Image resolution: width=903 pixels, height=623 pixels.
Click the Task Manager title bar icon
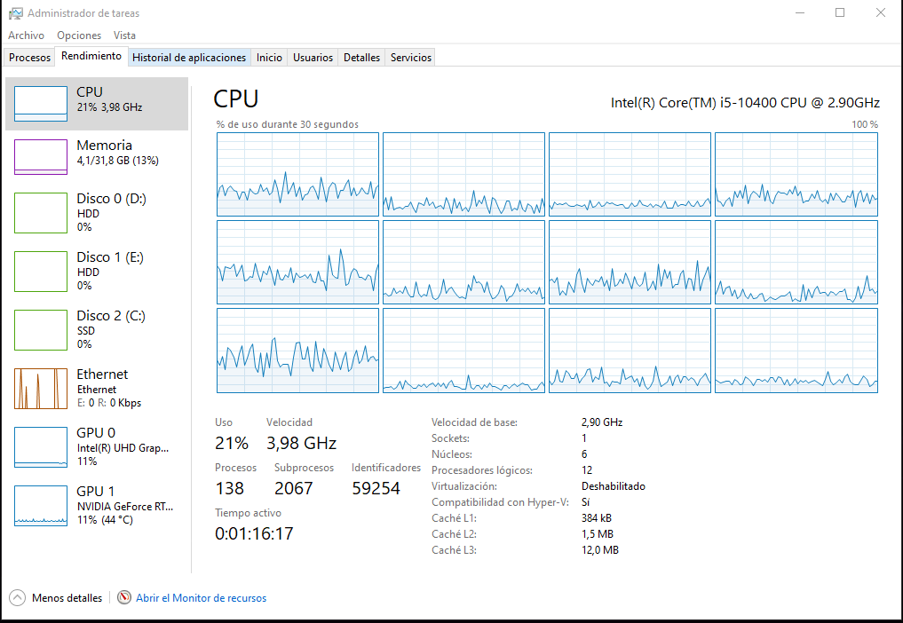coord(16,13)
